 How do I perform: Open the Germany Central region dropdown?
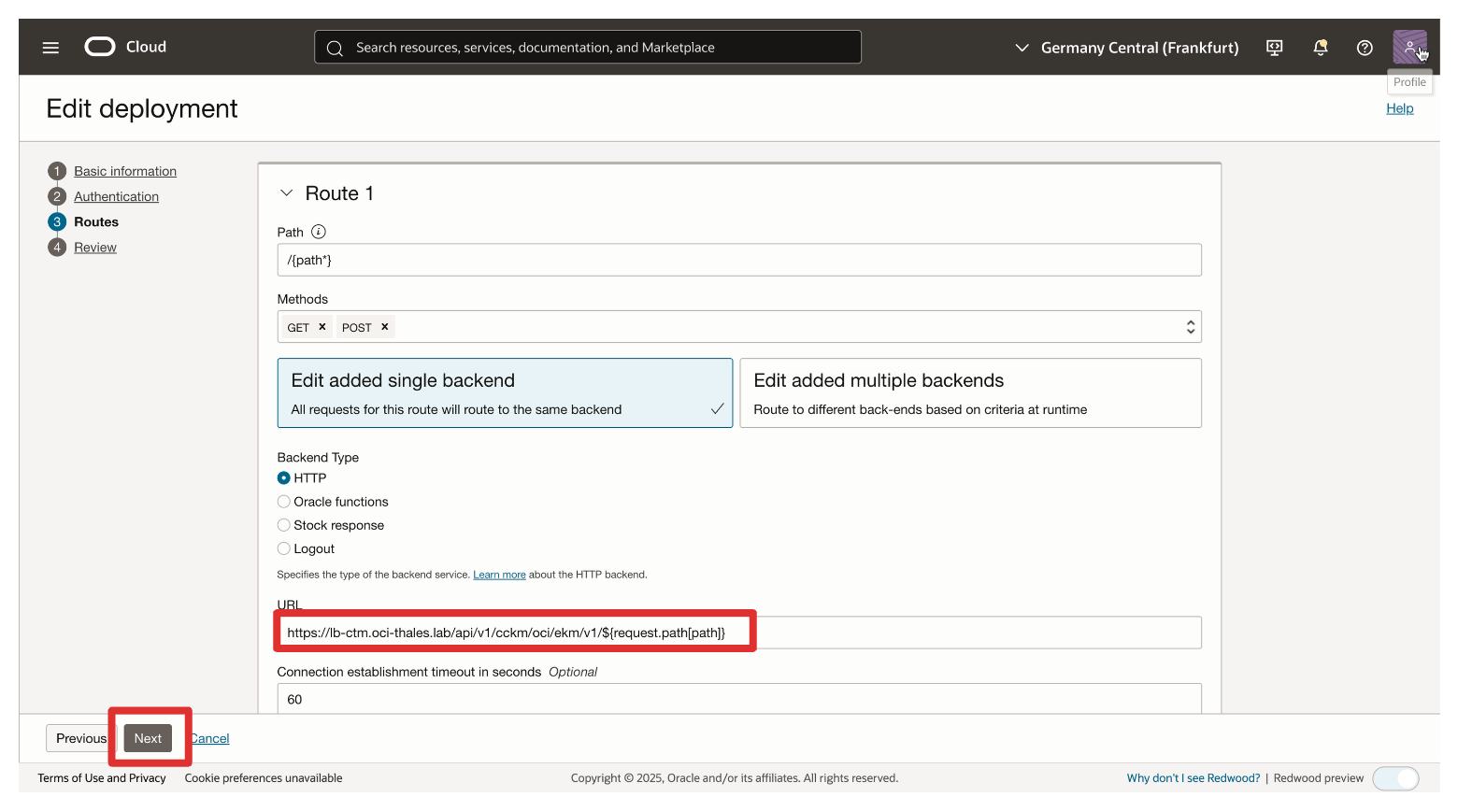click(1127, 48)
